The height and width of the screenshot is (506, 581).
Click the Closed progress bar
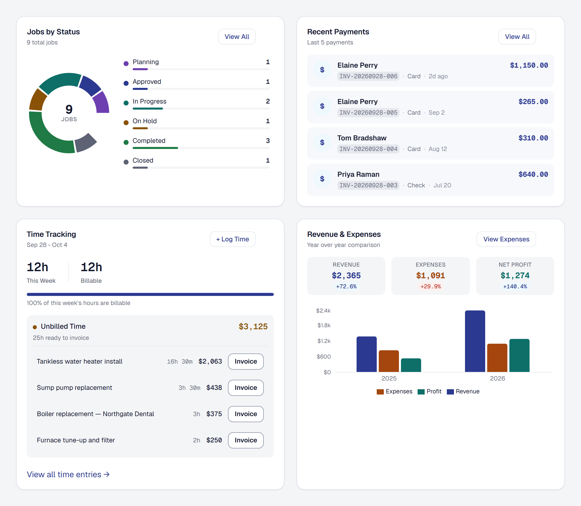pyautogui.click(x=201, y=168)
